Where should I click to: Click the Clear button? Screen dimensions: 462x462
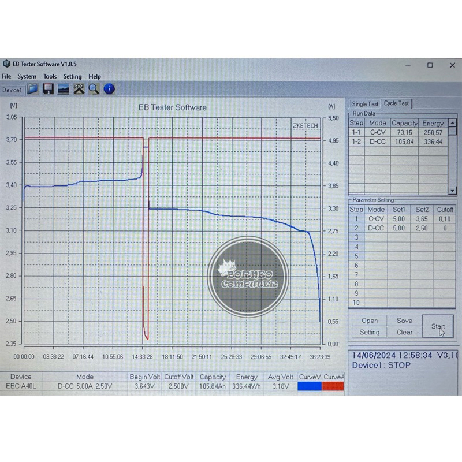pos(404,332)
